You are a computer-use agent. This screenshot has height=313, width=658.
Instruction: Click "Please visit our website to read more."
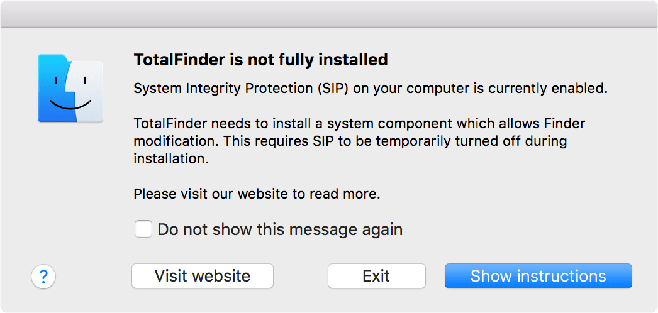257,194
